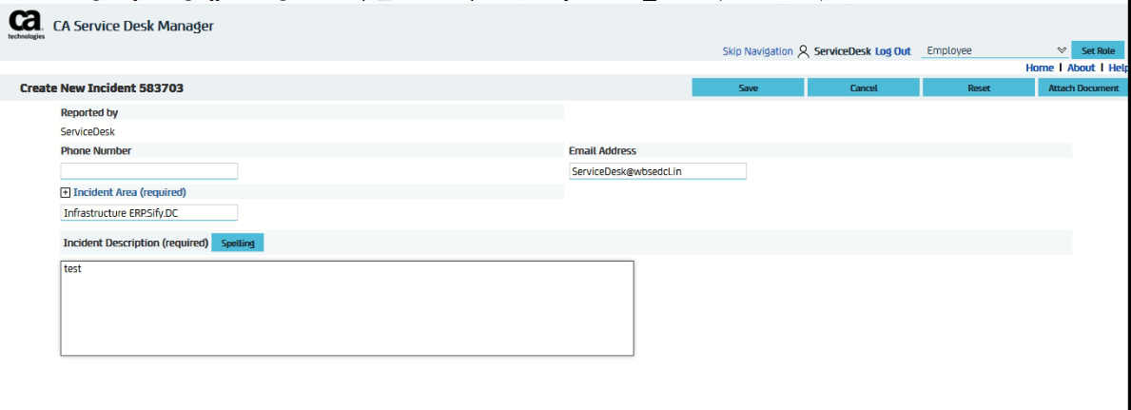Open the Employee role dropdown

995,50
